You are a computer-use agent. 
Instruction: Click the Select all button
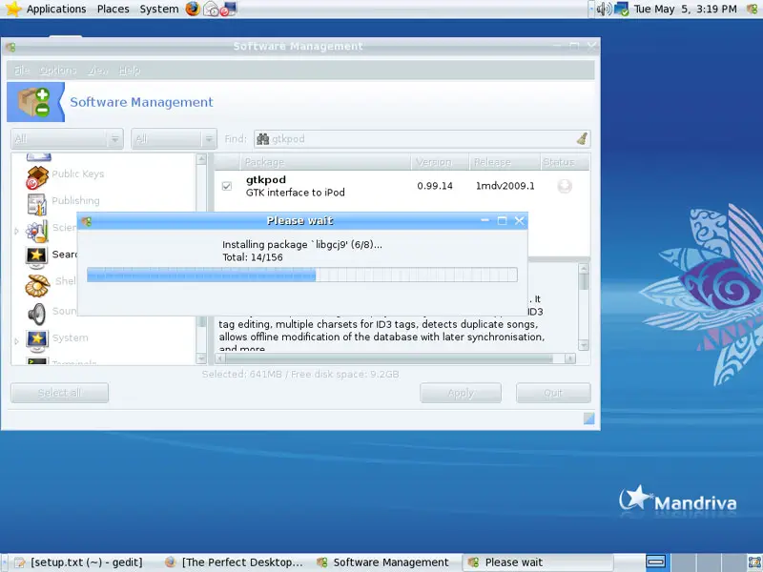click(59, 393)
